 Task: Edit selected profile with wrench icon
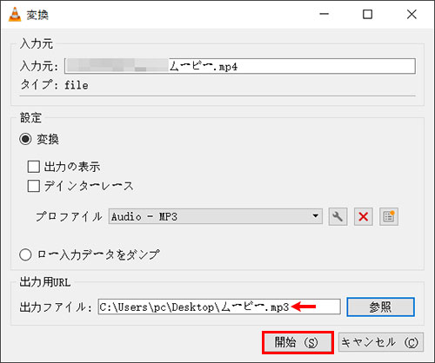[338, 216]
